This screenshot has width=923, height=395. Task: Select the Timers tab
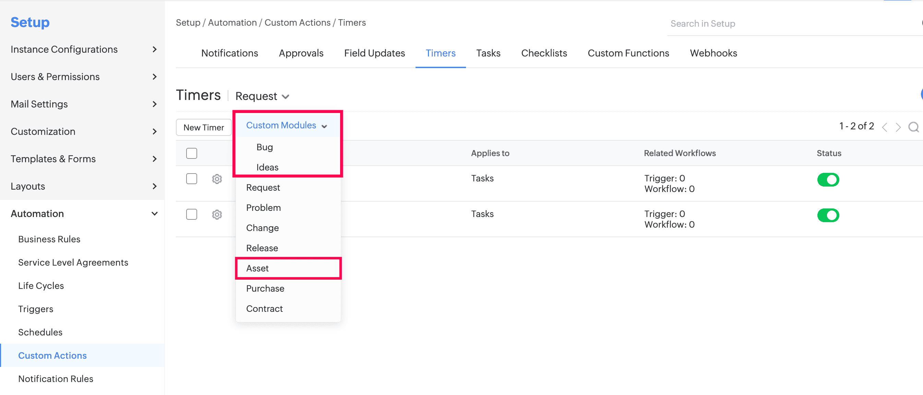tap(440, 53)
